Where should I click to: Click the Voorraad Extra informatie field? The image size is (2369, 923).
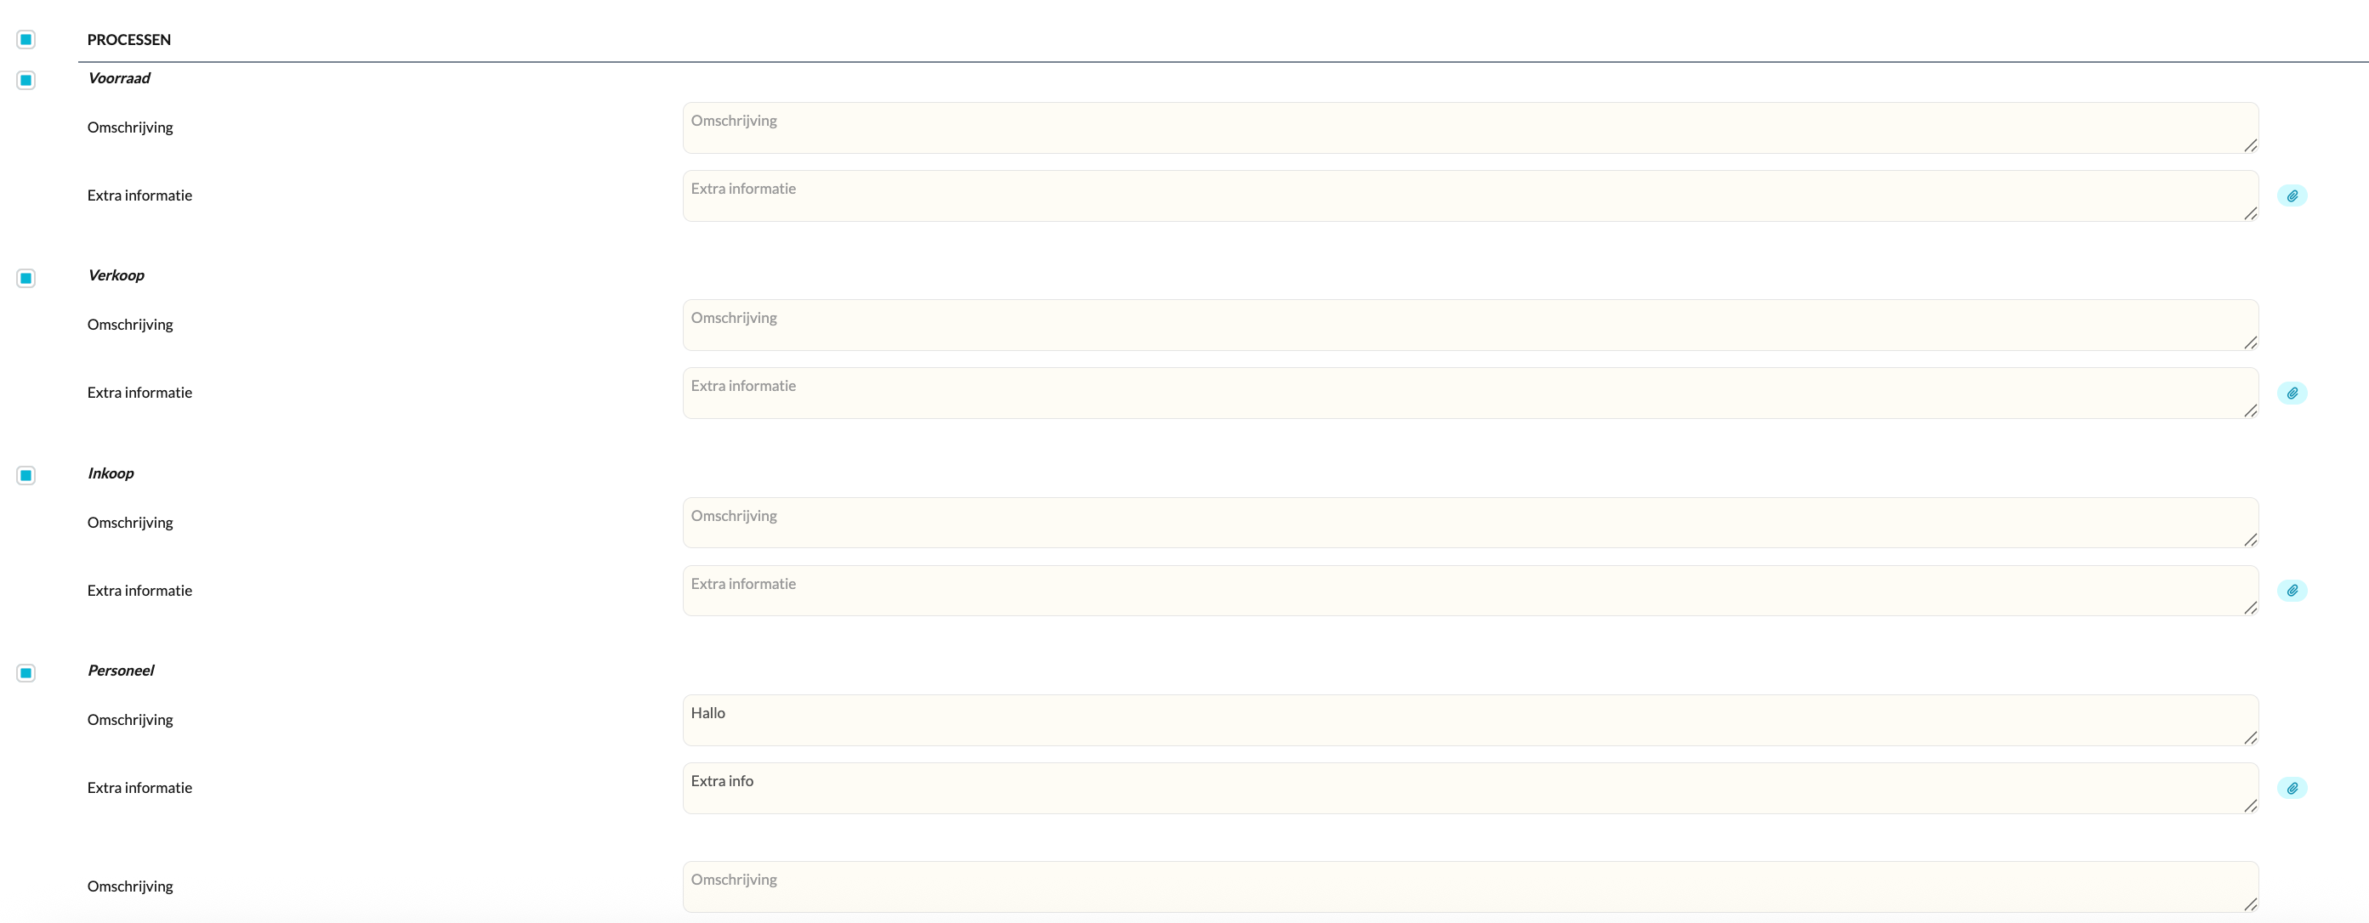pyautogui.click(x=1469, y=195)
